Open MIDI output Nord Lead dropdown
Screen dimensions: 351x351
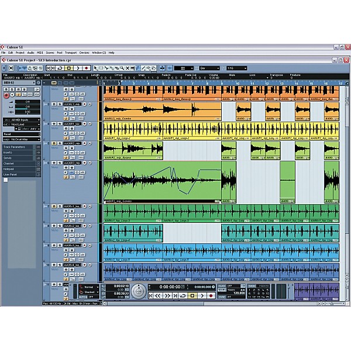coord(22,124)
